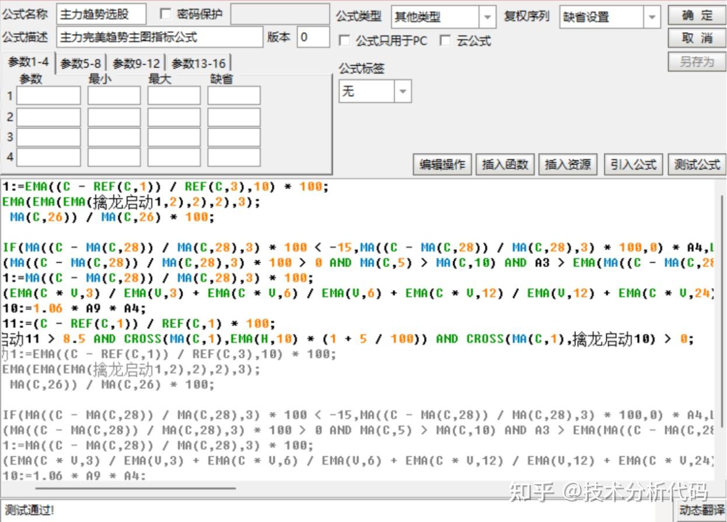This screenshot has height=522, width=727.
Task: Enable the 公式只用于PC checkbox
Action: (344, 41)
